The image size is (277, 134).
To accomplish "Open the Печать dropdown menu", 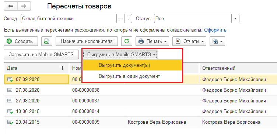I will pos(152,41).
